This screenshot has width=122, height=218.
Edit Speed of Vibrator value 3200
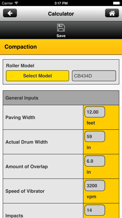pyautogui.click(x=95, y=186)
